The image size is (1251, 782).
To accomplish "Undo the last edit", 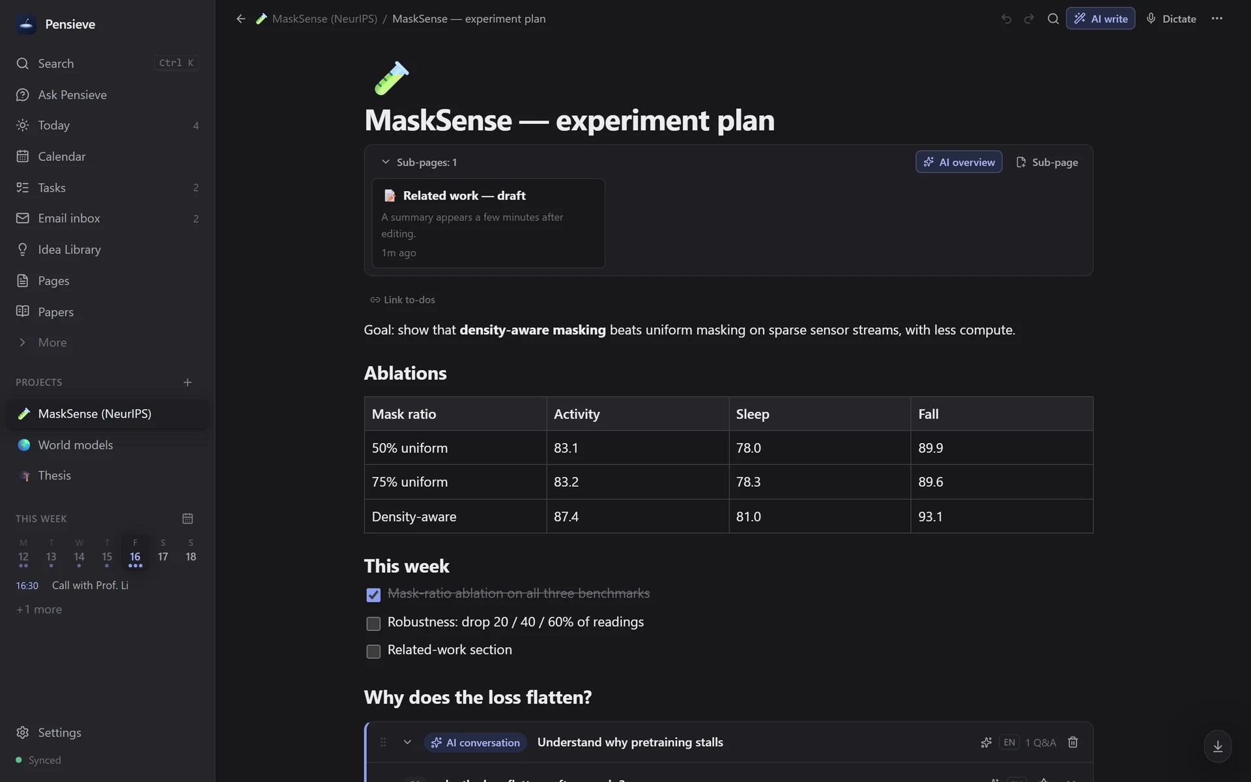I will click(1006, 19).
